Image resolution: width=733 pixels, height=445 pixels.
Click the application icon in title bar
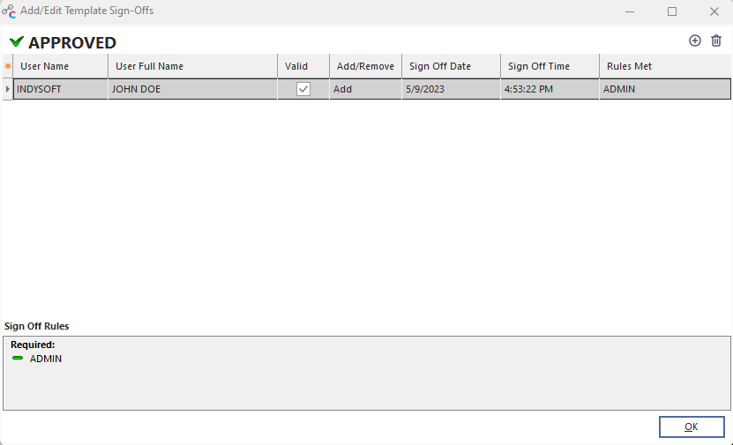pyautogui.click(x=9, y=11)
